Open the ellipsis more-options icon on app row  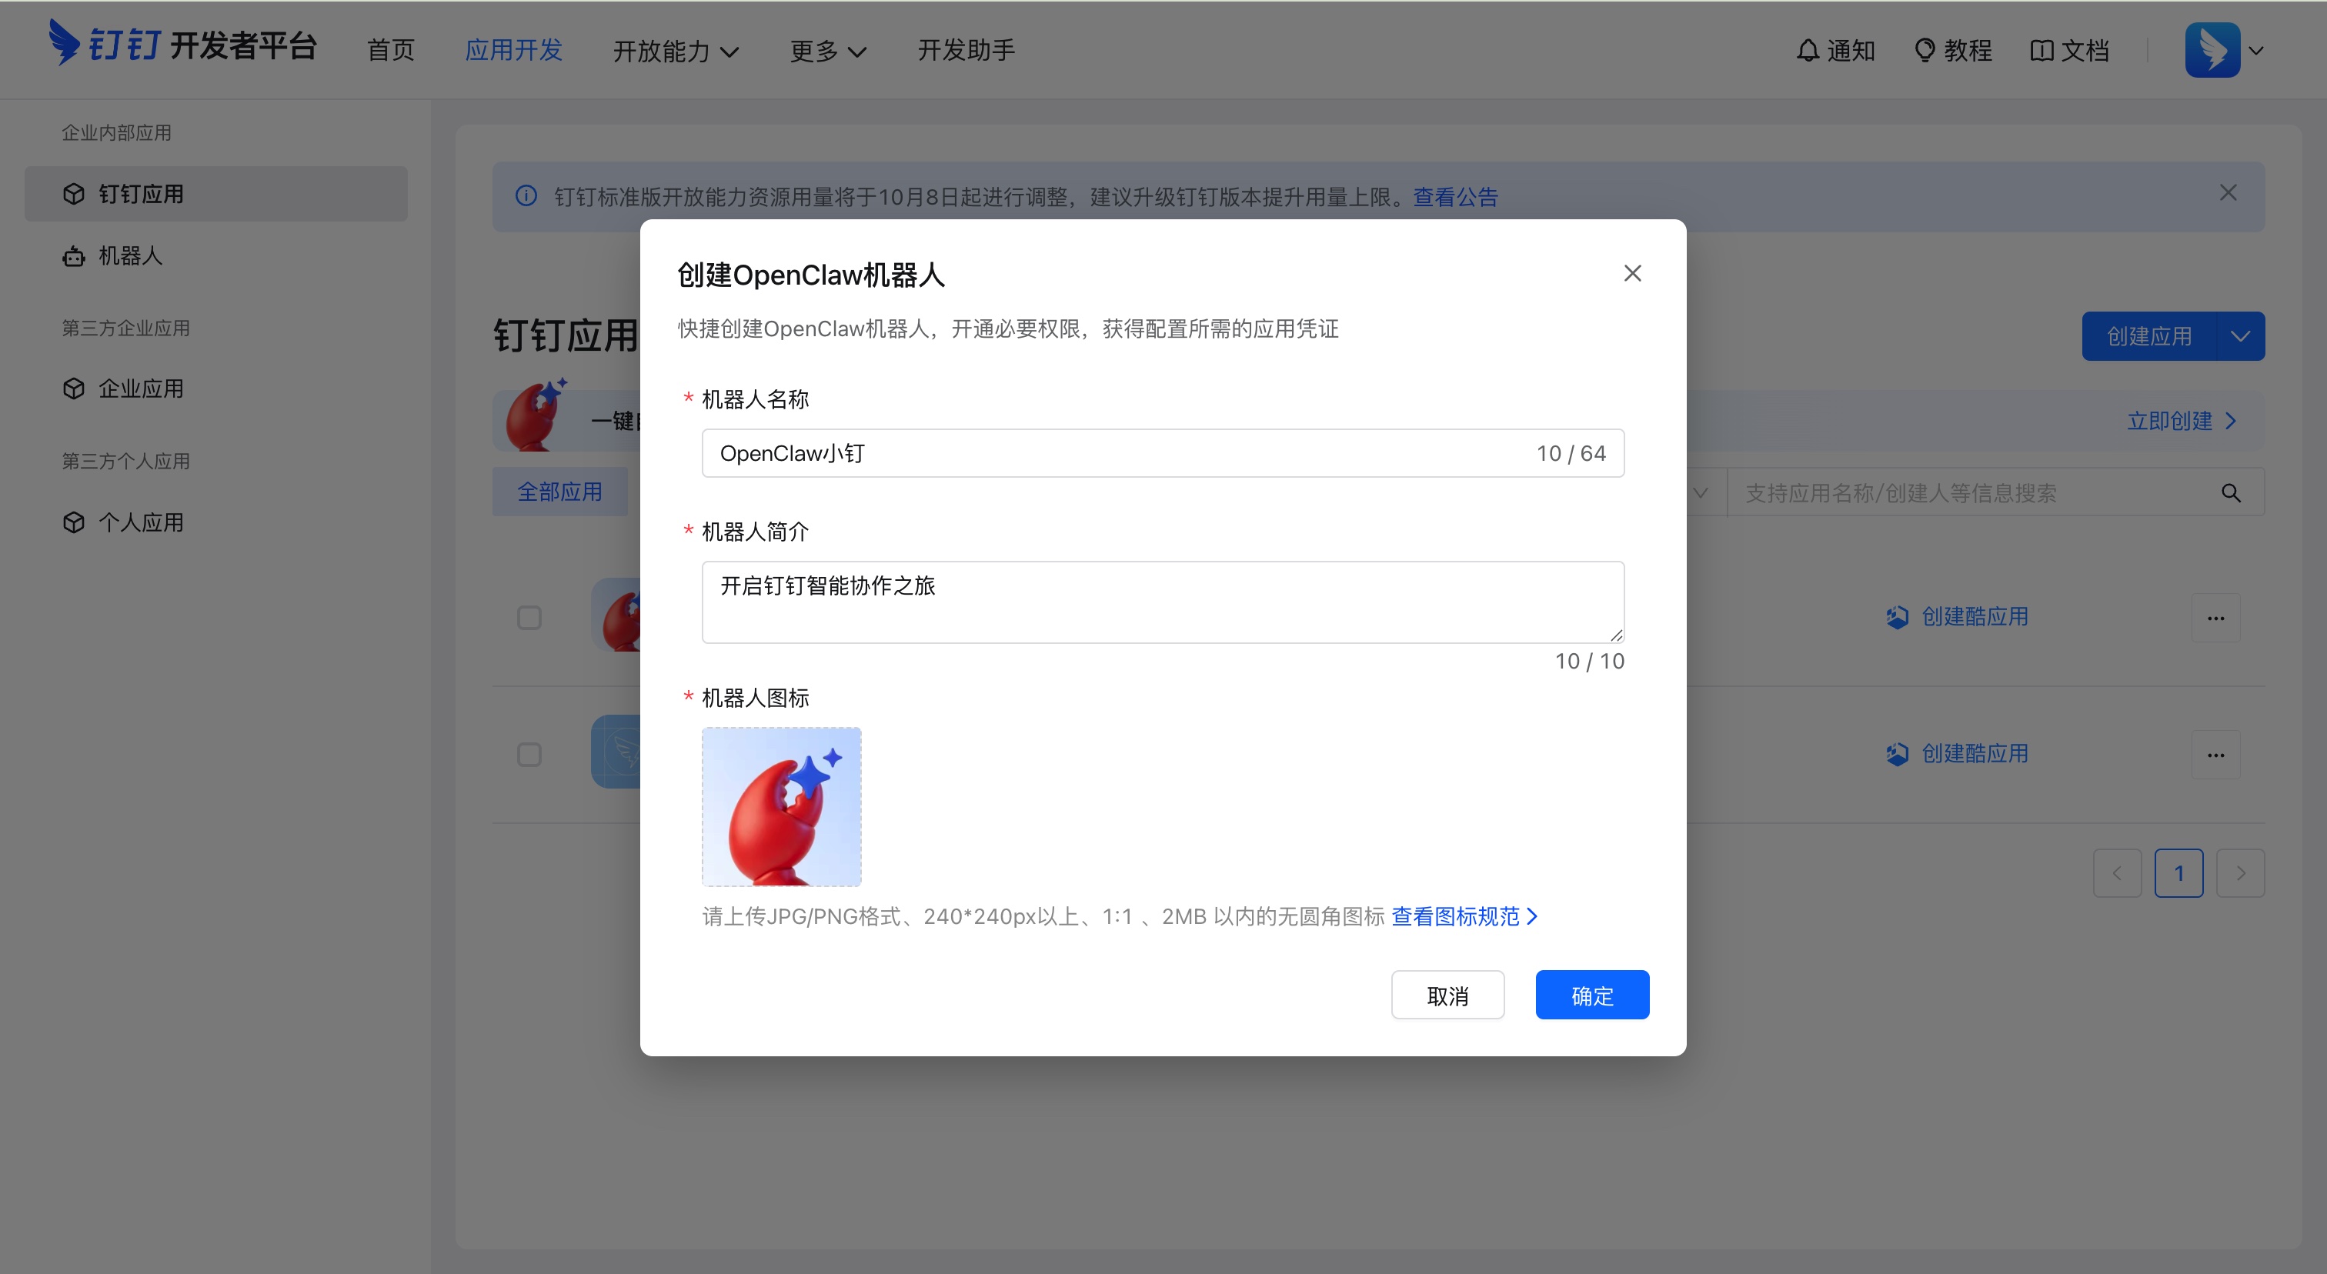coord(2217,618)
